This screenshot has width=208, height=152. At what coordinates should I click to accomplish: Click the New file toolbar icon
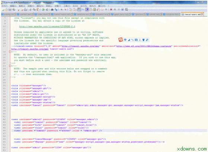[3, 10]
